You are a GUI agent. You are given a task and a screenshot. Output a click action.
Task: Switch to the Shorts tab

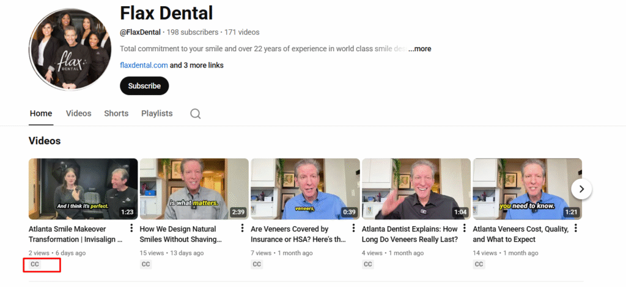click(116, 113)
